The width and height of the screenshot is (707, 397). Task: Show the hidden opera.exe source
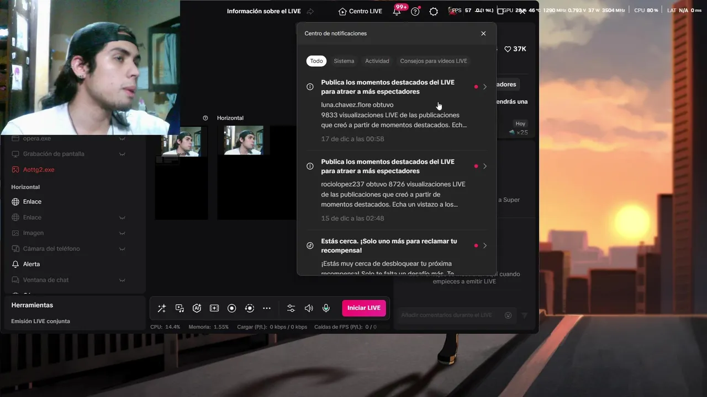click(x=122, y=138)
